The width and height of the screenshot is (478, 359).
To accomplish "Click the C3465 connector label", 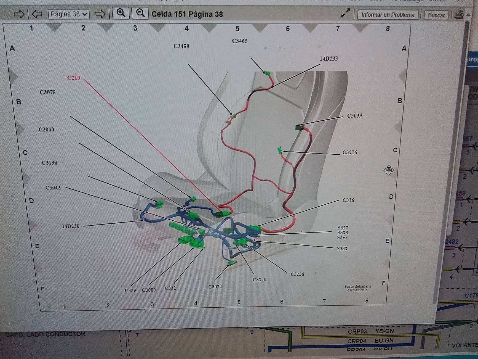I will [240, 41].
